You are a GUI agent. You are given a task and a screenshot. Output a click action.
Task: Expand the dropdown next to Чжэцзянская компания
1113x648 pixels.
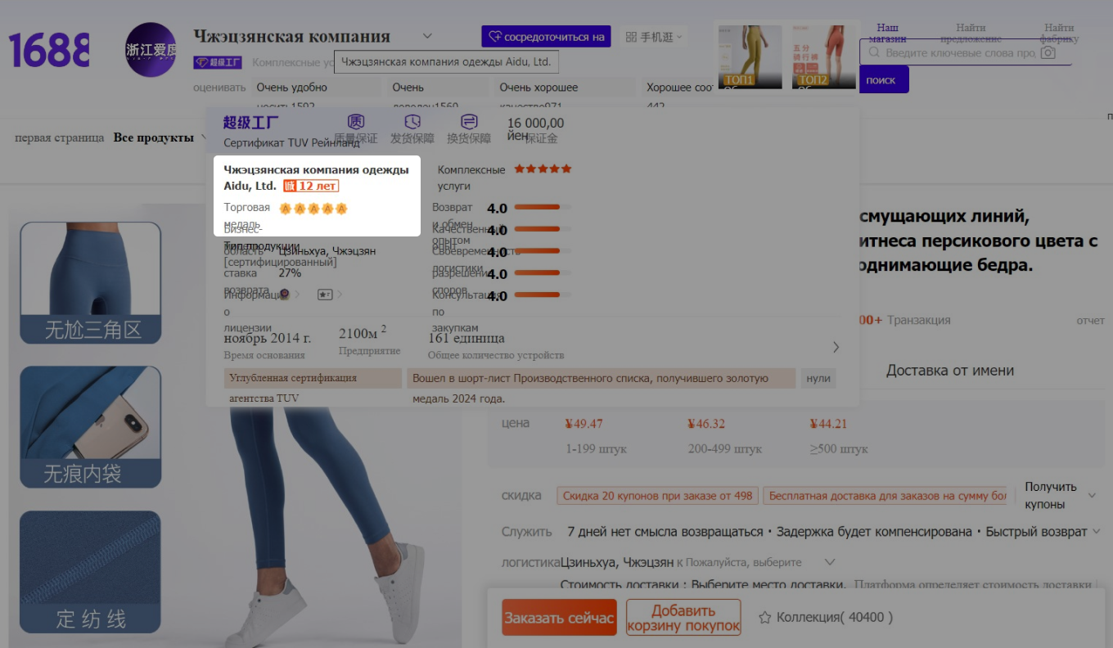[426, 36]
